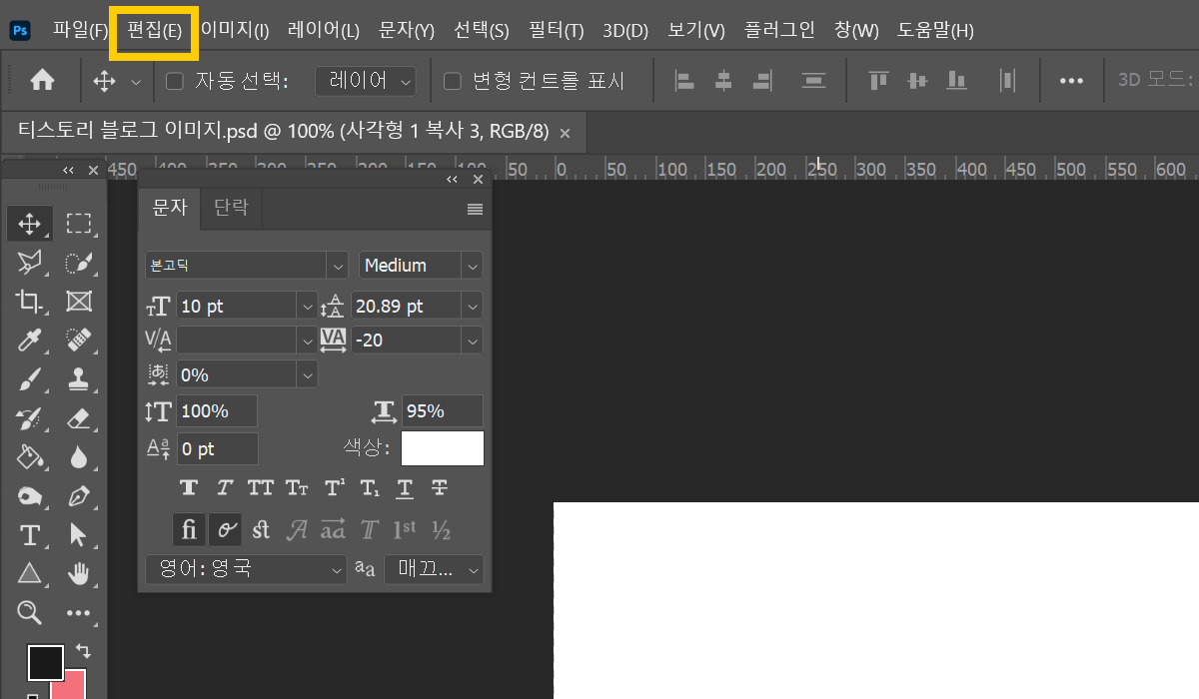Collapse the Character panel with double arrows
Screen dimensions: 1199x699
pos(453,180)
